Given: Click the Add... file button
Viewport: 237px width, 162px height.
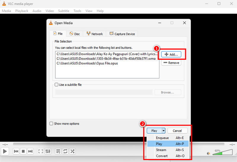Looking at the screenshot, I should coord(171,55).
